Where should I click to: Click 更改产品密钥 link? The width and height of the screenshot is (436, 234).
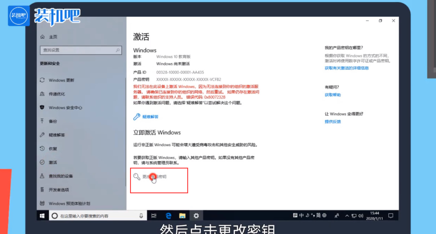[154, 177]
